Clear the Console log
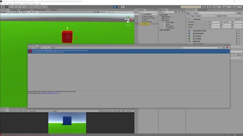 point(30,48)
